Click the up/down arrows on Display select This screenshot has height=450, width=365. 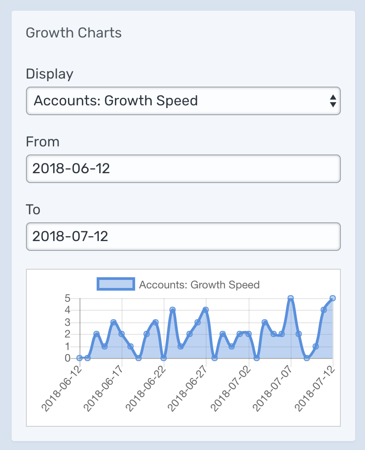pos(332,101)
